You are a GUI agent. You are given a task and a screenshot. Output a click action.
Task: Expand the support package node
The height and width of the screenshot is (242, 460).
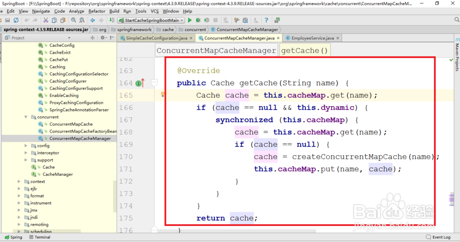26,160
